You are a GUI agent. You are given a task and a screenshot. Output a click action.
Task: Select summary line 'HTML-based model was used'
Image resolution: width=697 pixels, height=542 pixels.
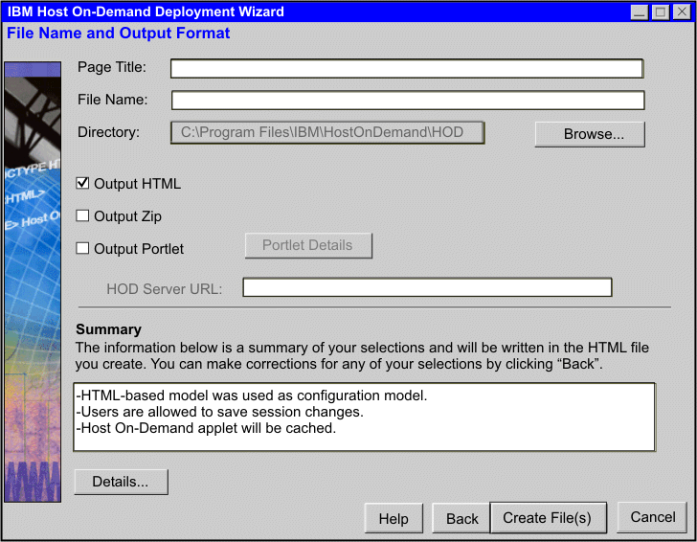(x=252, y=395)
